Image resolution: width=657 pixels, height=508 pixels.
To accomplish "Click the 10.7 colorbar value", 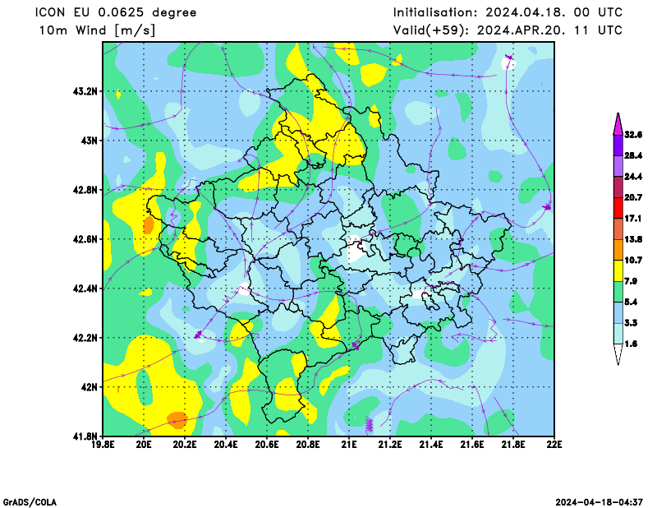I will click(x=633, y=260).
